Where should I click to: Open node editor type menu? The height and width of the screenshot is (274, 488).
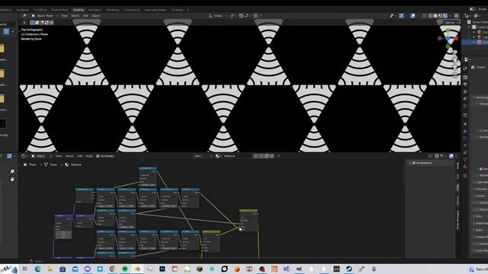[x=24, y=156]
